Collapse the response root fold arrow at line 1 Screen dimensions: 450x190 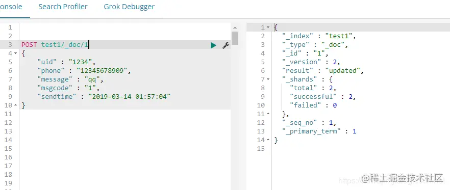(x=268, y=27)
